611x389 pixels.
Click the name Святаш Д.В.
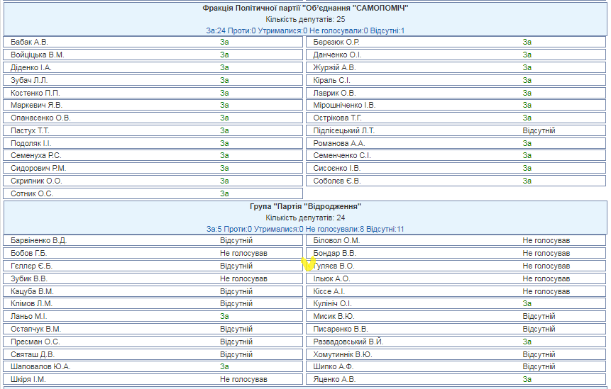(33, 355)
